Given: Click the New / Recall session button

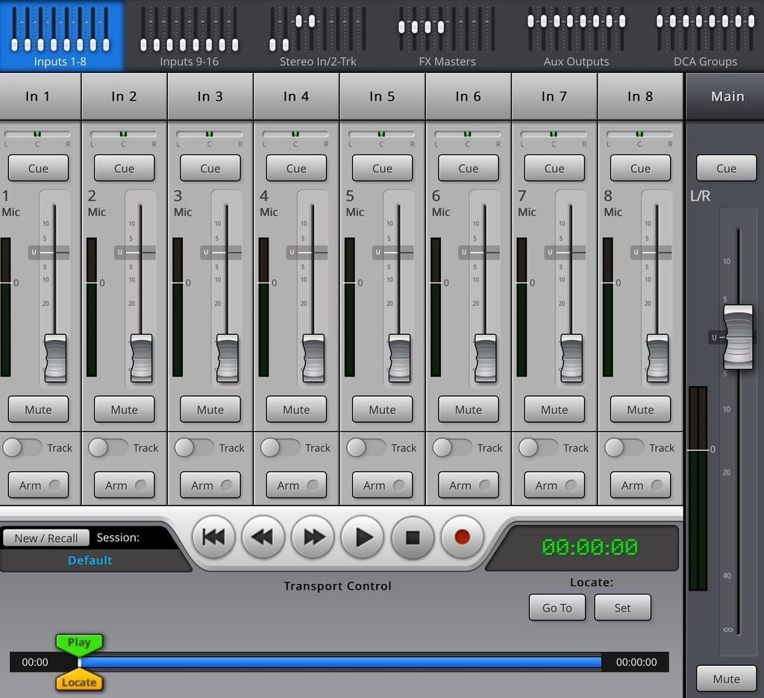Looking at the screenshot, I should pyautogui.click(x=46, y=538).
